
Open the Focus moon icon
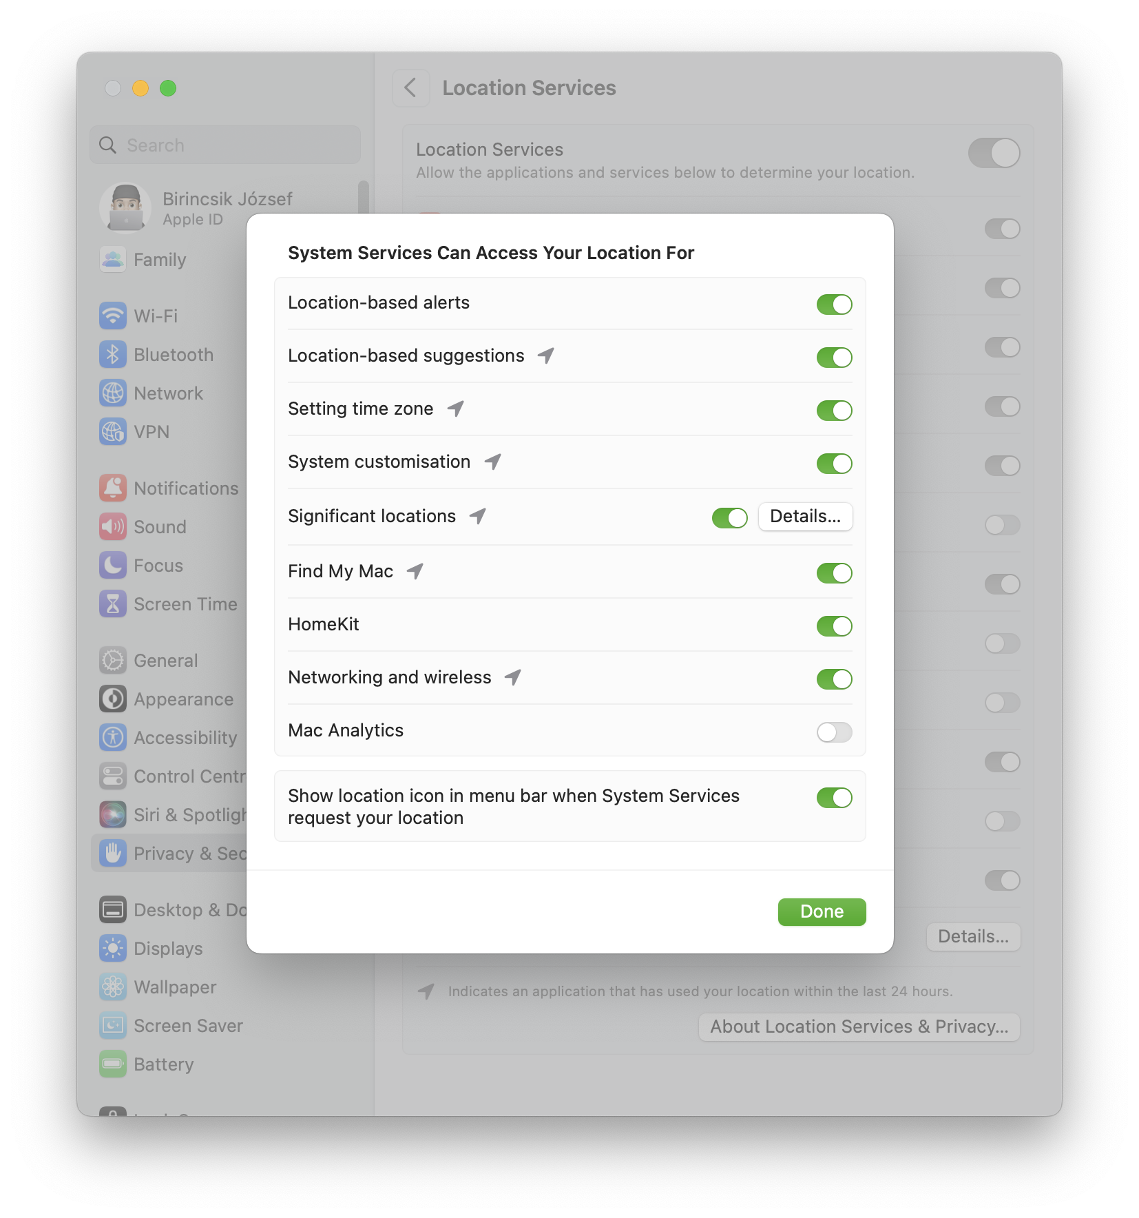pos(113,566)
